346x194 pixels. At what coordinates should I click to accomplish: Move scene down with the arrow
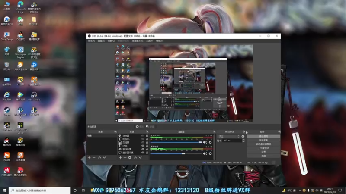point(104,158)
